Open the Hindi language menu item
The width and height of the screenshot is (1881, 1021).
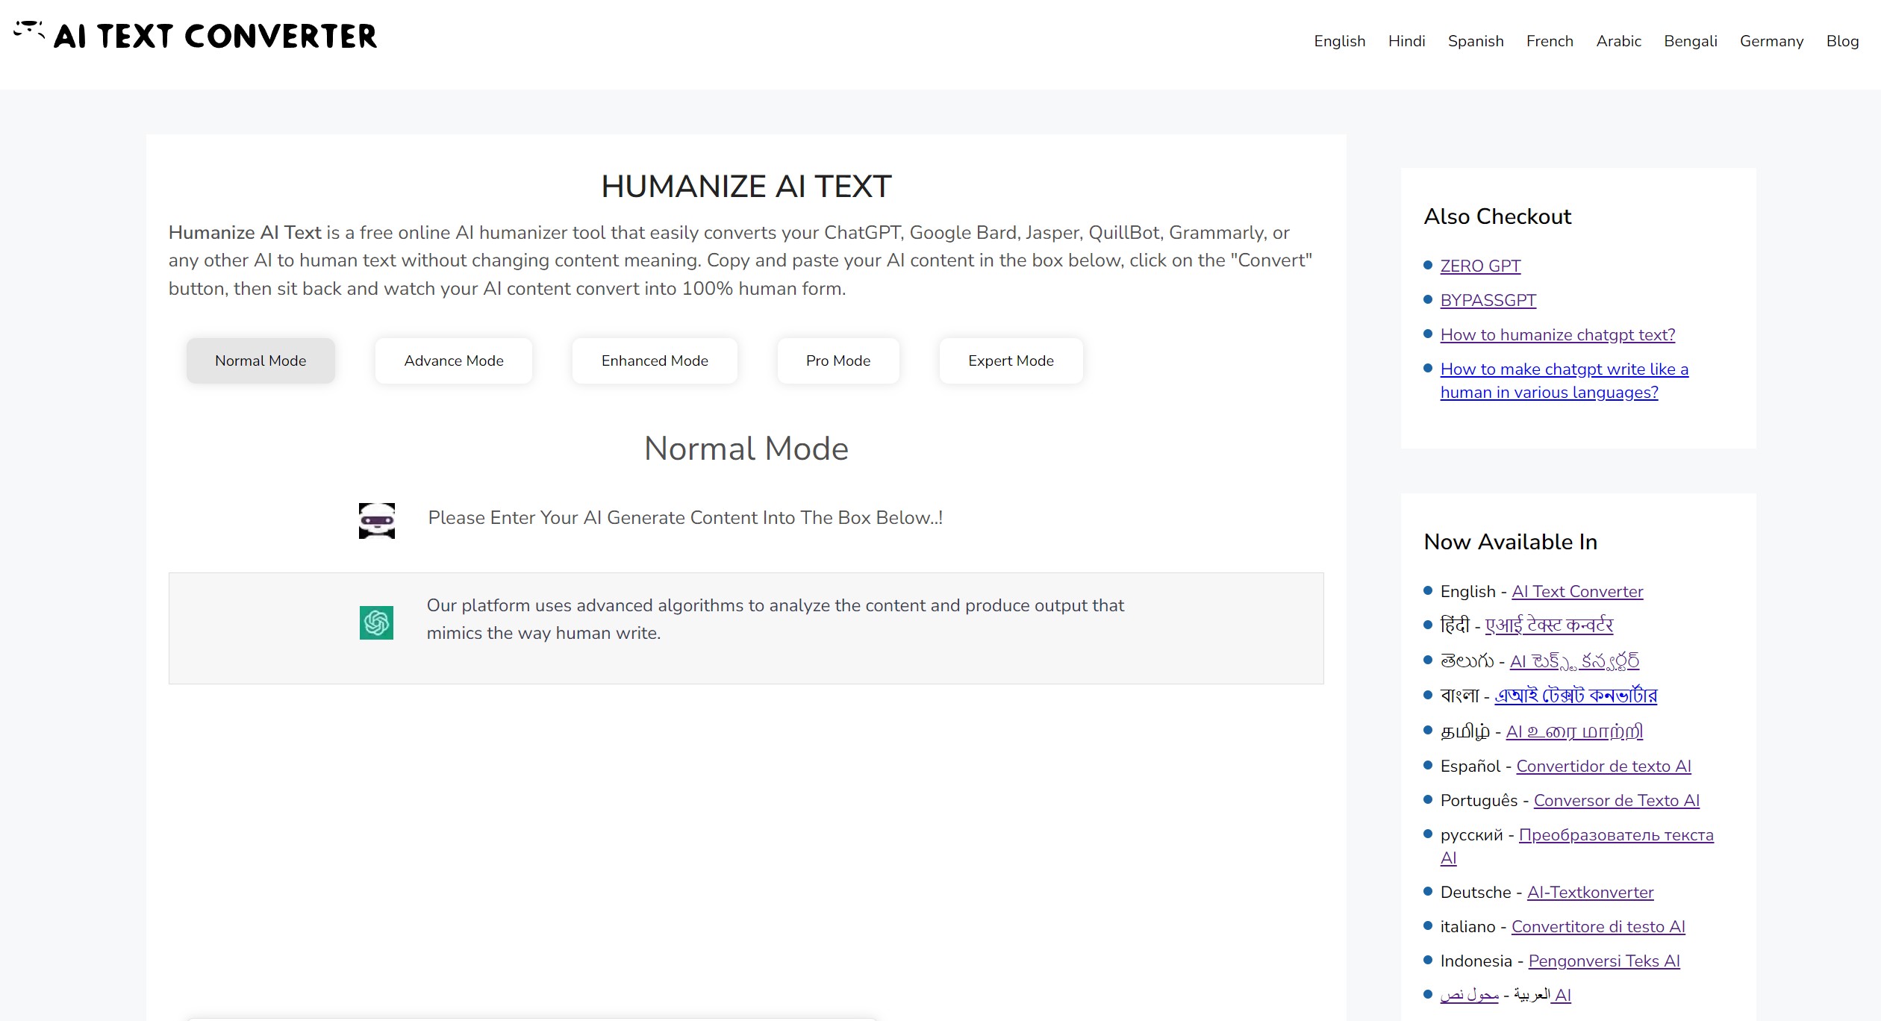(x=1406, y=41)
